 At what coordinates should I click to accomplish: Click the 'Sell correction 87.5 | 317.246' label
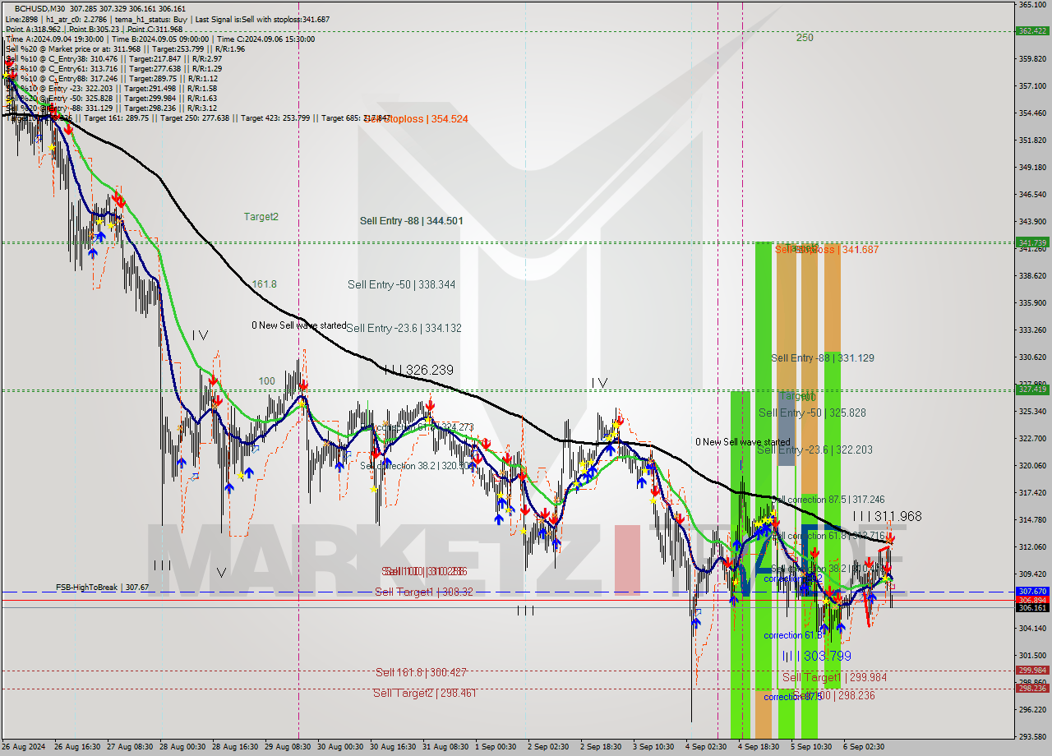coord(828,500)
